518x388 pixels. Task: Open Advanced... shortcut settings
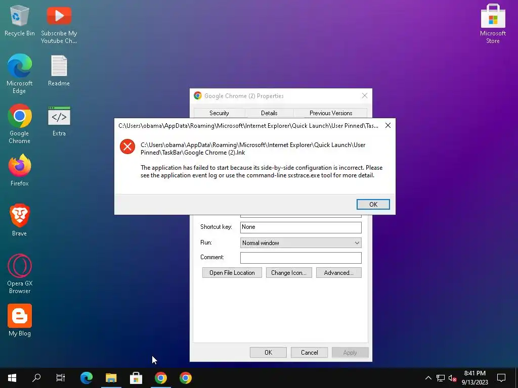tap(338, 272)
